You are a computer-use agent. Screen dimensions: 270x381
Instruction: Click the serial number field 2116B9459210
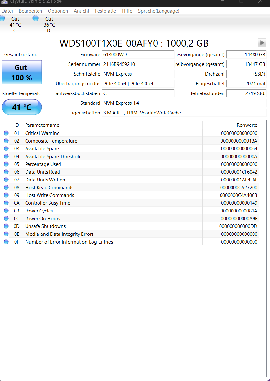coord(138,64)
